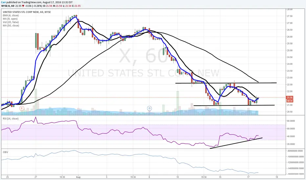Click the 22.50 price axis label
Image resolution: width=306 pixels, height=180 pixels.
pyautogui.click(x=290, y=85)
